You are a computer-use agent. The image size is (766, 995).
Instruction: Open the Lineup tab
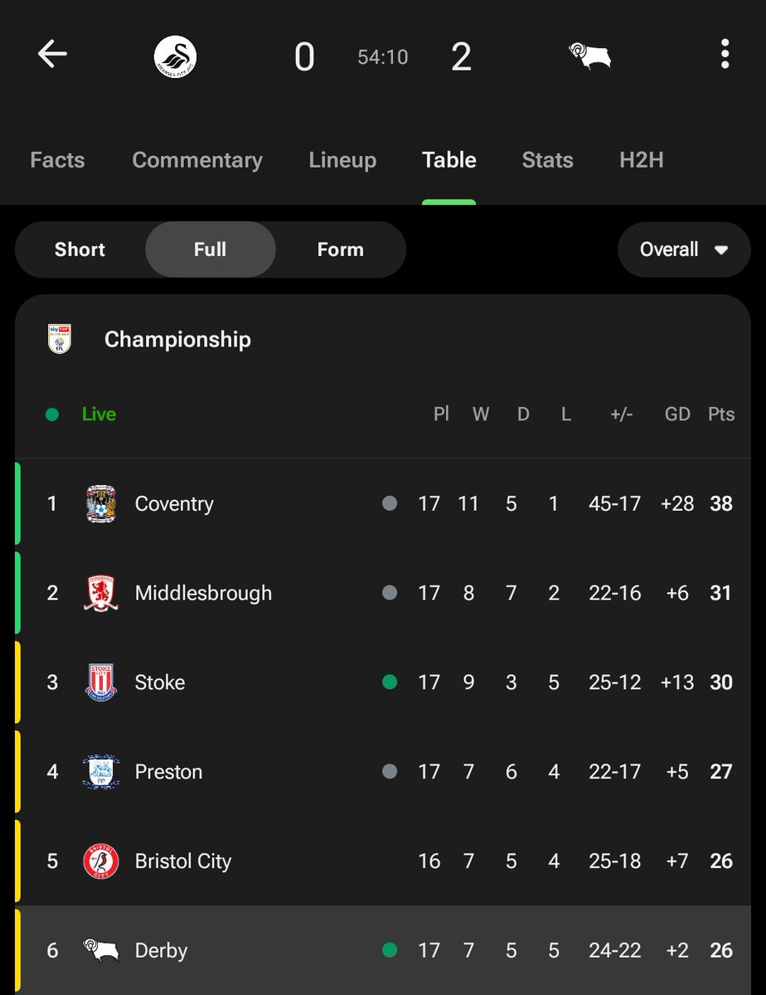(342, 160)
